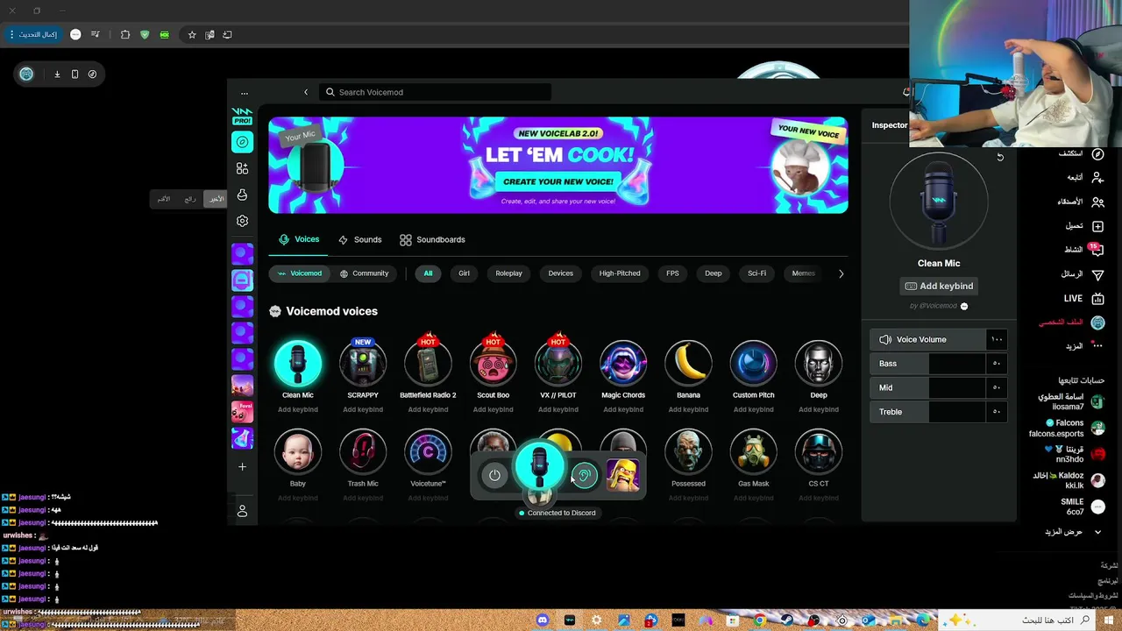The width and height of the screenshot is (1122, 631).
Task: Select the Custom Pitch voice
Action: coord(753,364)
